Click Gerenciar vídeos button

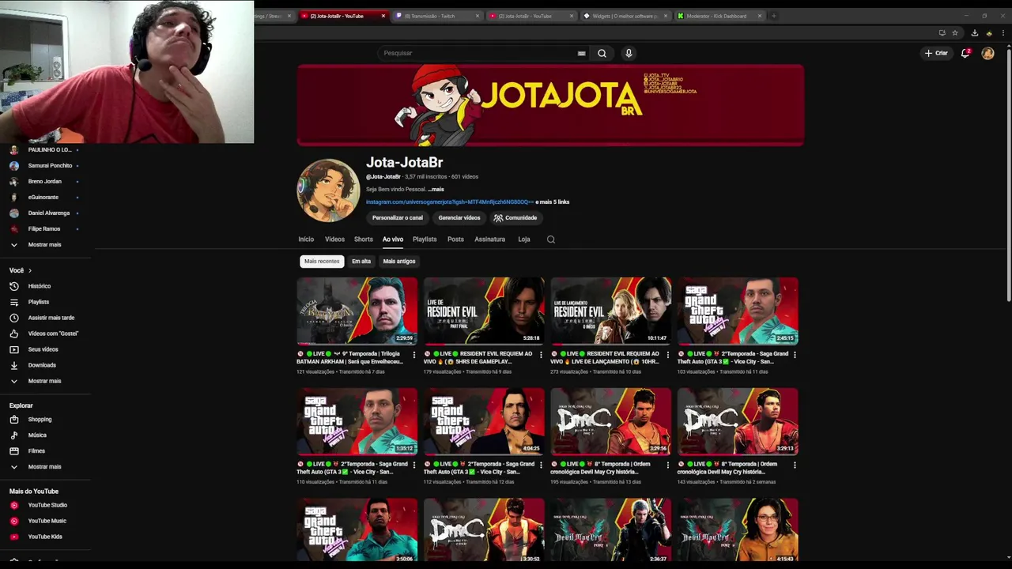[x=459, y=218]
